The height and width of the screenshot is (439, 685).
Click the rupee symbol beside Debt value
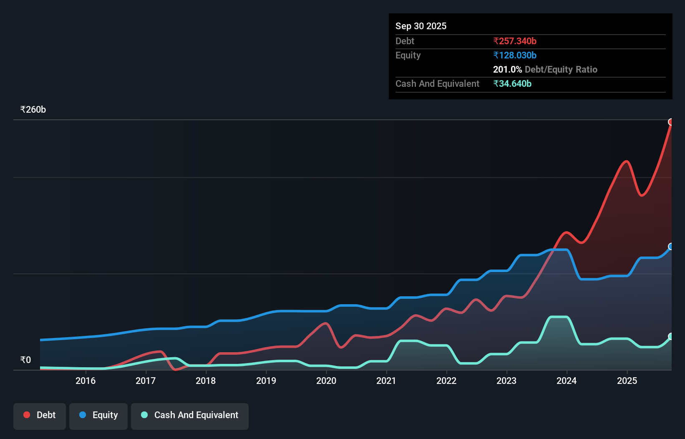click(496, 41)
